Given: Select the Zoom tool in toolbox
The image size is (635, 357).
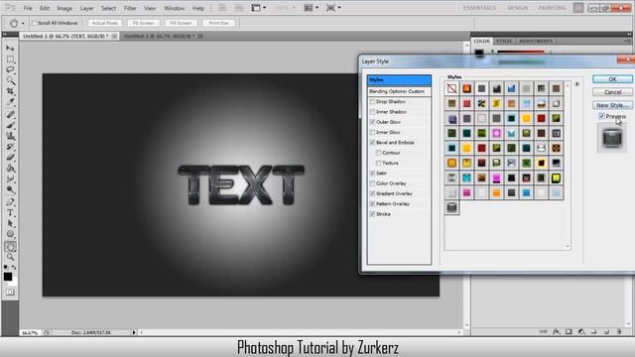Looking at the screenshot, I should [x=10, y=257].
